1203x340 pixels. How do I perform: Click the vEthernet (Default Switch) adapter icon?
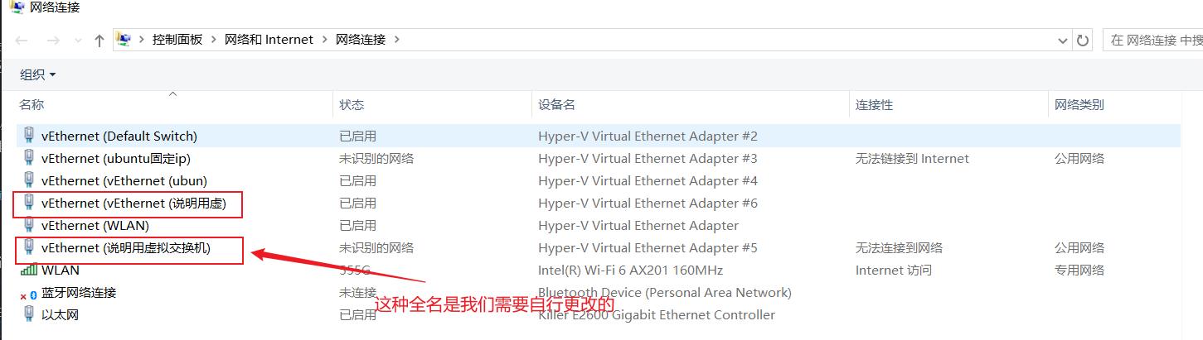(30, 136)
